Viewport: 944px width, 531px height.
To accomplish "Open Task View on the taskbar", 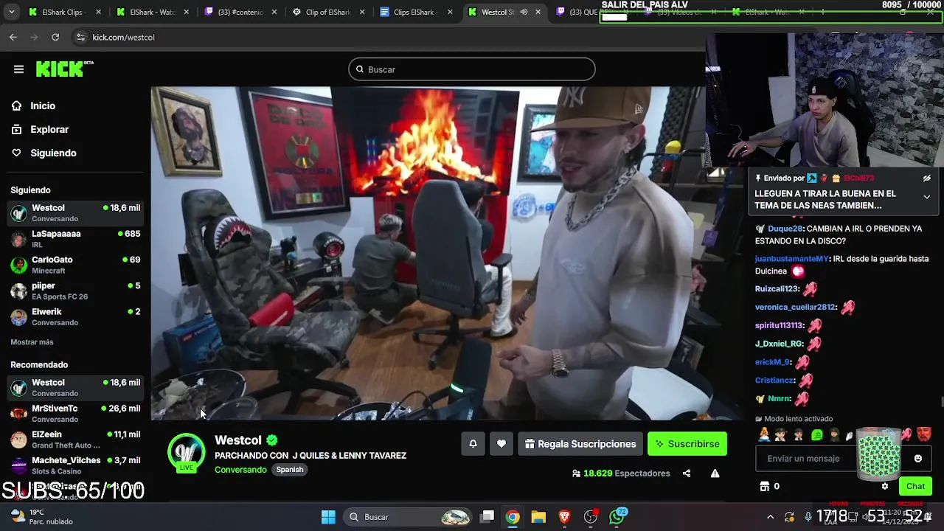I will click(487, 517).
